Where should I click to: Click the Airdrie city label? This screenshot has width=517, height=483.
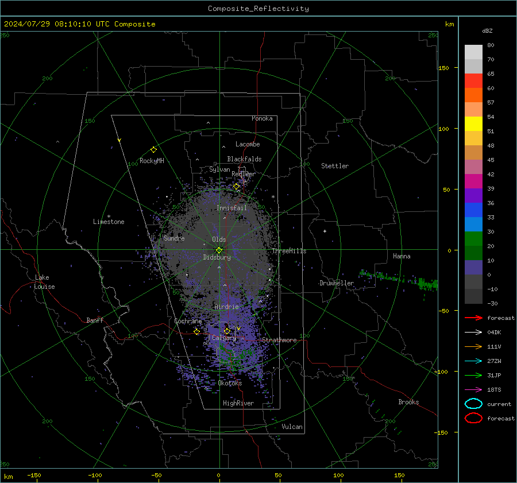[x=226, y=307]
